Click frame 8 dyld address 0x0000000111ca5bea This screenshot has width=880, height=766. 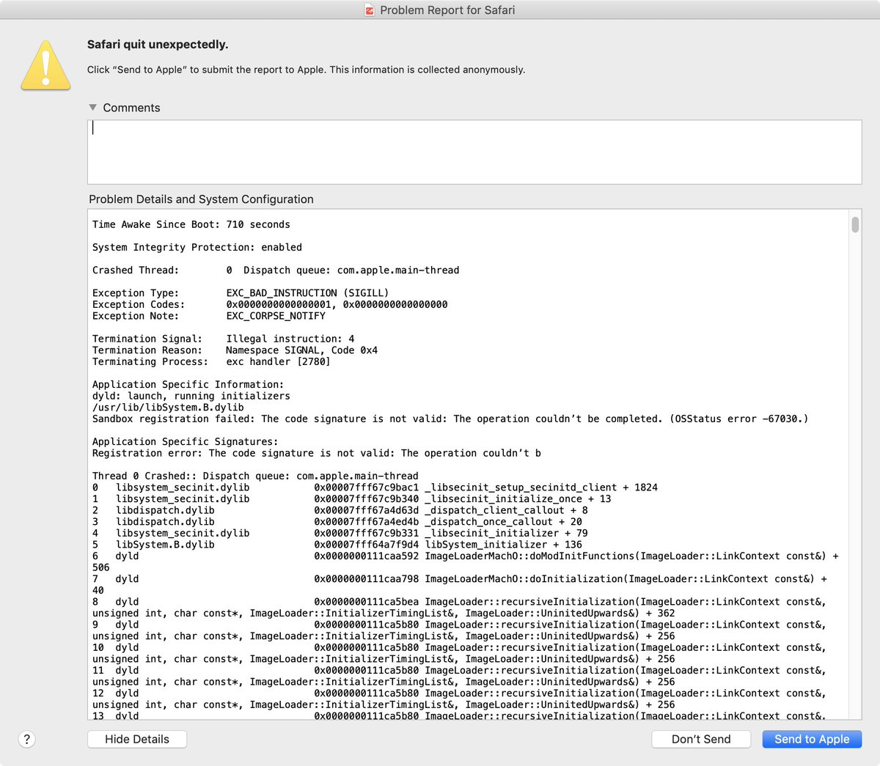(367, 602)
